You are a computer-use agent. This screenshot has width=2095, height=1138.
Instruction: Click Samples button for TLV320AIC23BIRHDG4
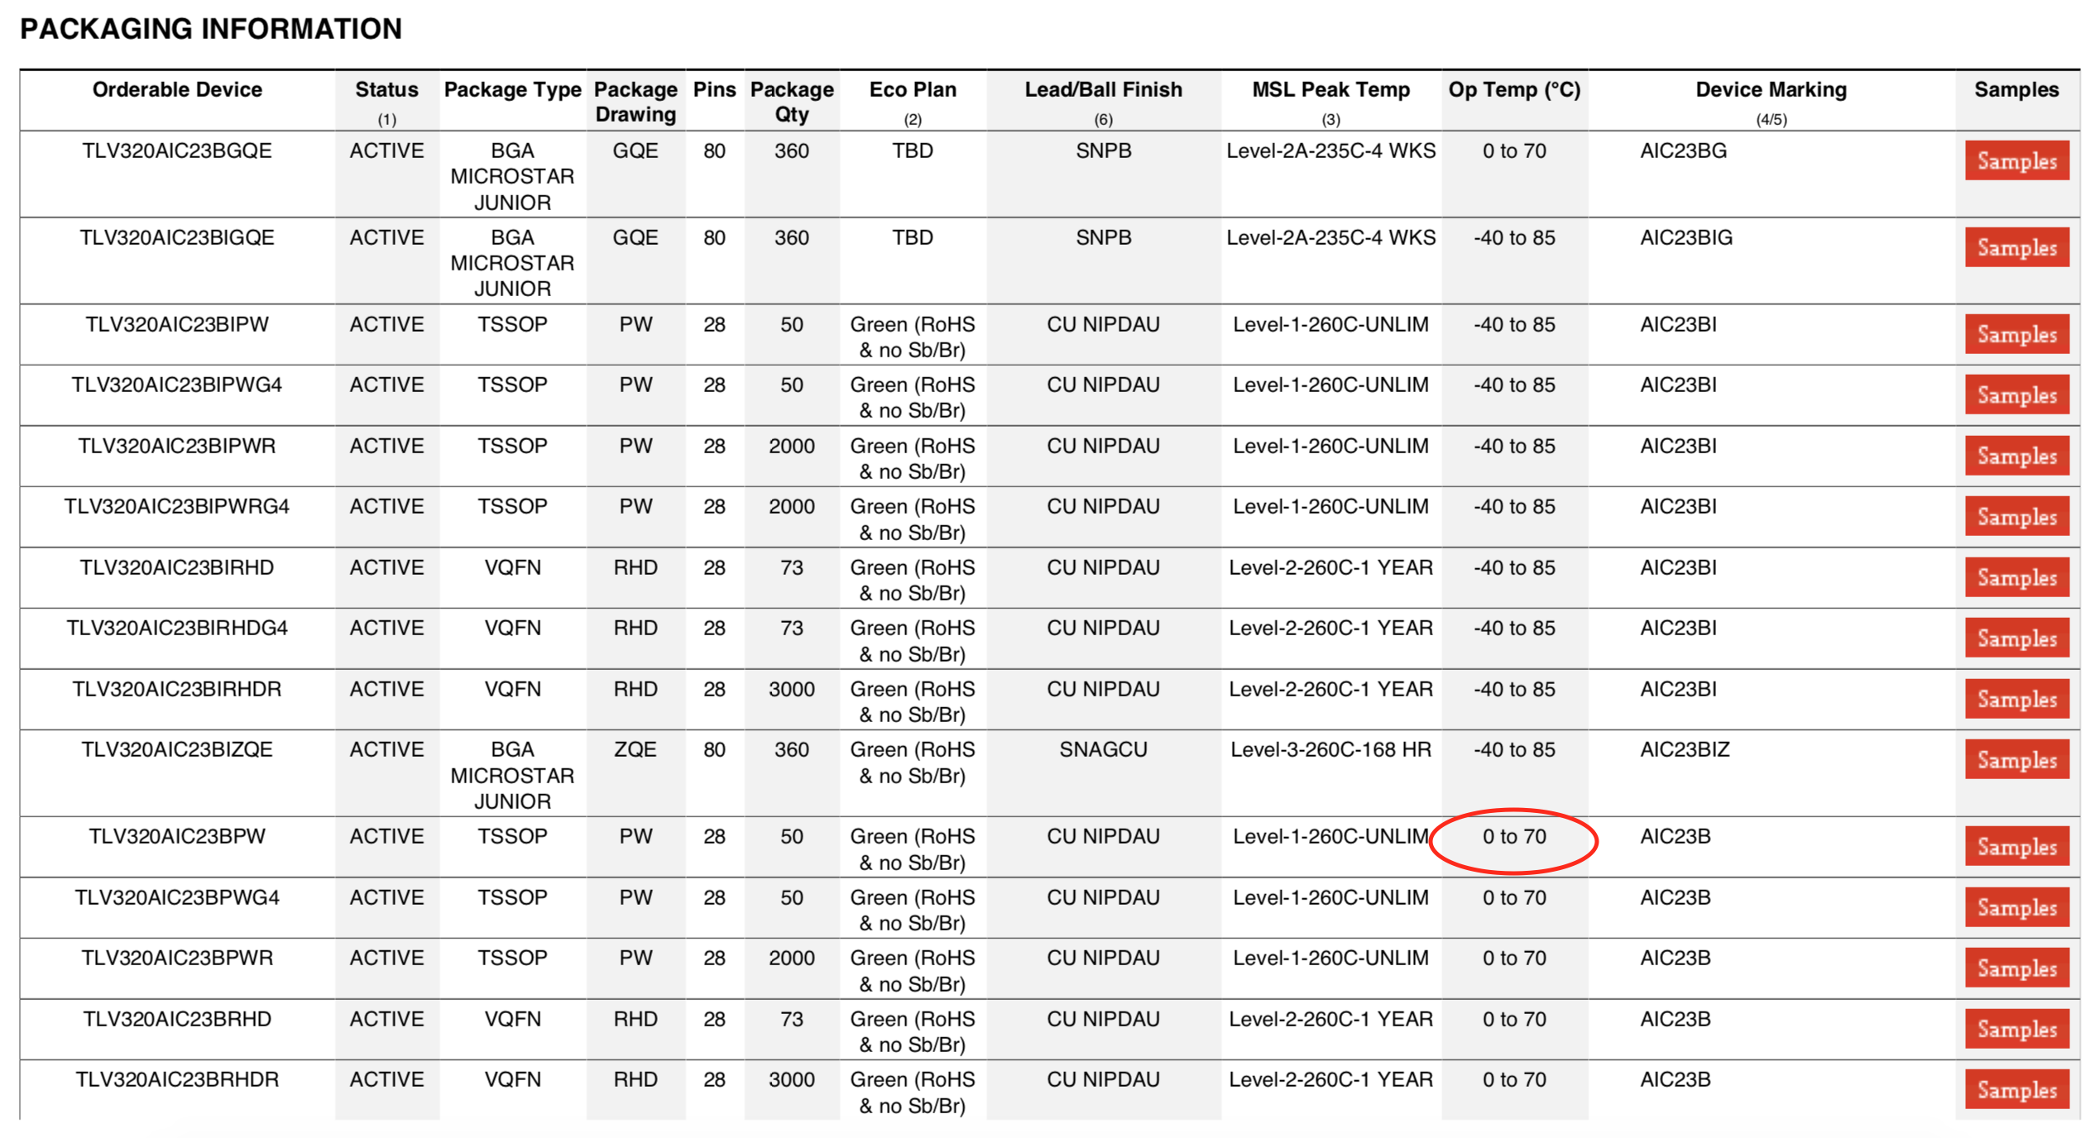pyautogui.click(x=2016, y=638)
